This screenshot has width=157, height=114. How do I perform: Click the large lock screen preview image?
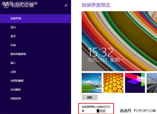coord(119,41)
